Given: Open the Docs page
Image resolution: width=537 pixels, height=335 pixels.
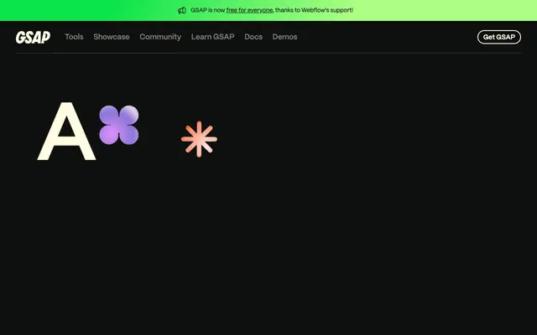Looking at the screenshot, I should tap(253, 37).
